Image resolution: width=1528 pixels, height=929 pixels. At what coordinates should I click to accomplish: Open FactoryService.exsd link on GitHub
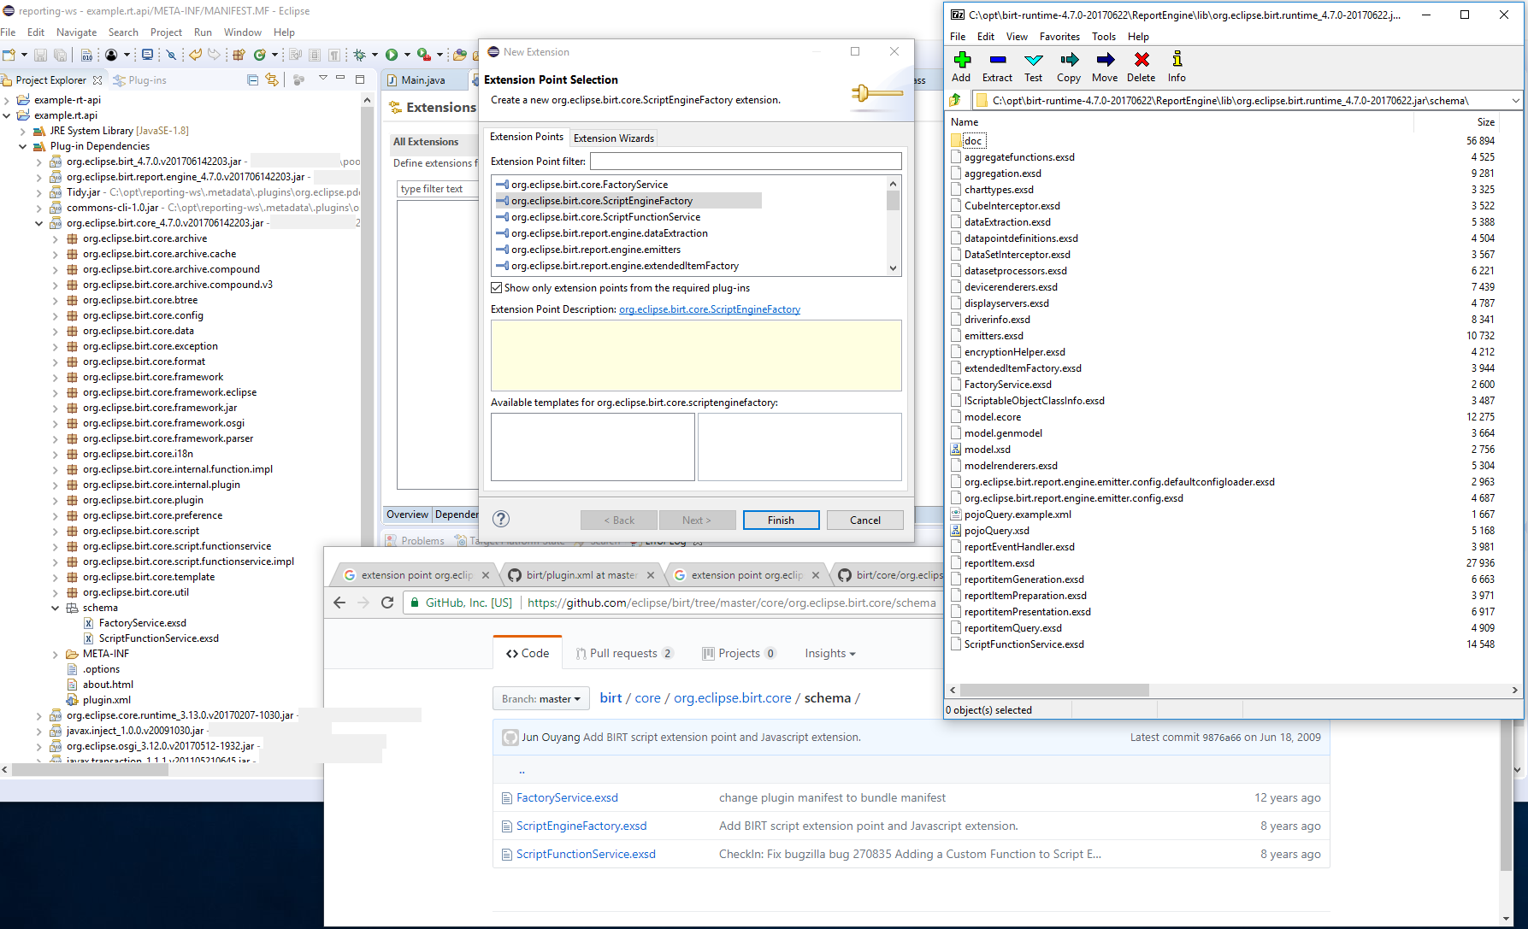coord(567,797)
